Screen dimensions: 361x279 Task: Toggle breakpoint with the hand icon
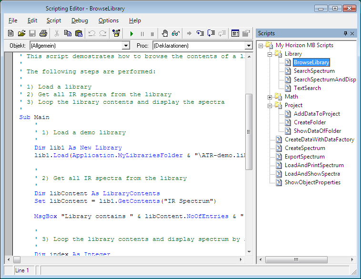pos(165,33)
